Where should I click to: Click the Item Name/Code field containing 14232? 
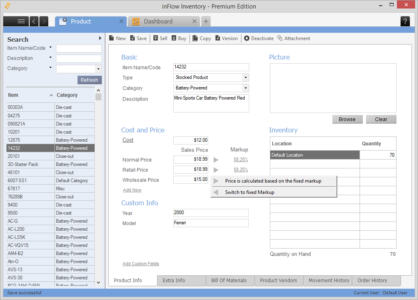[x=211, y=67]
